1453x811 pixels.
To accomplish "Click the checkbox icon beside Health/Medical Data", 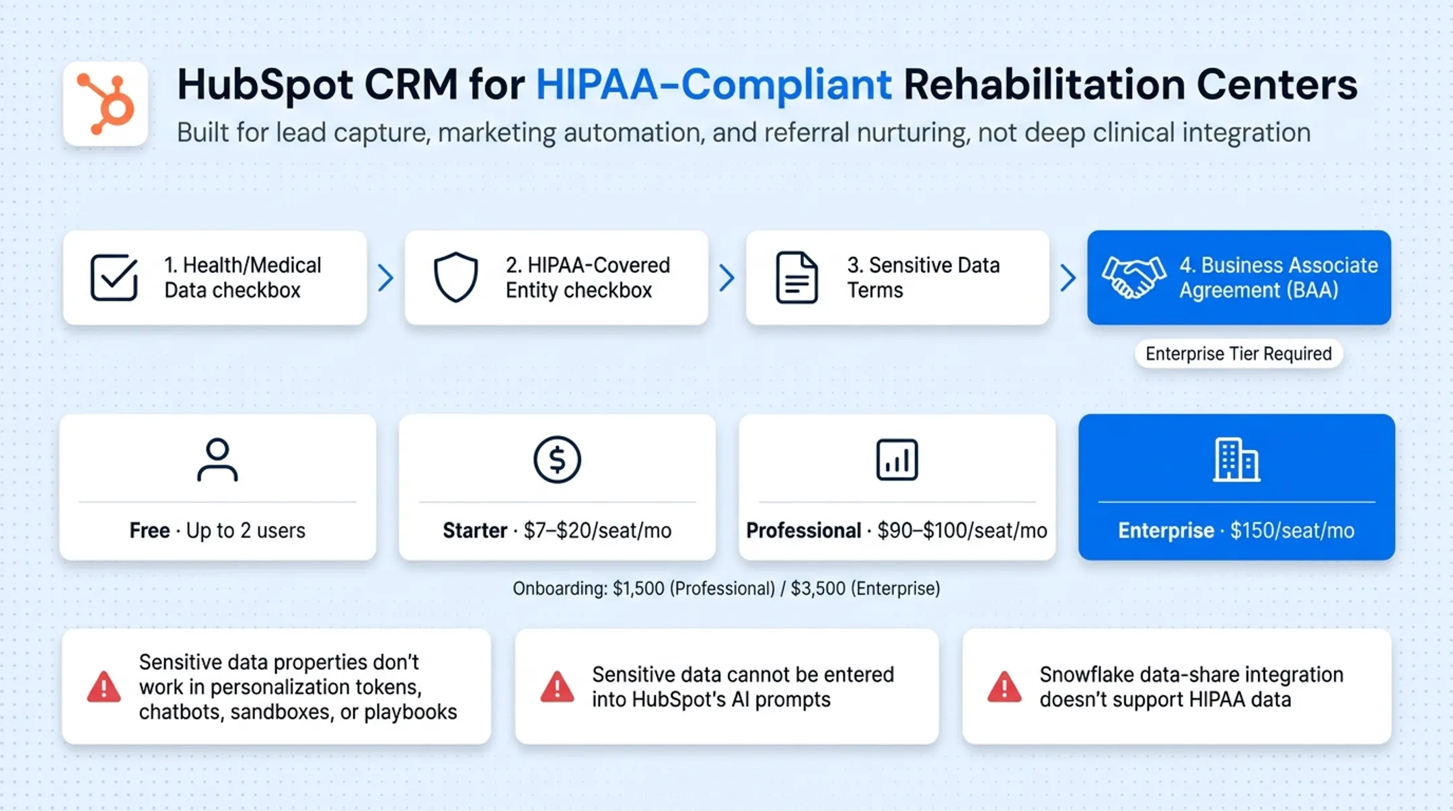I will pos(114,277).
